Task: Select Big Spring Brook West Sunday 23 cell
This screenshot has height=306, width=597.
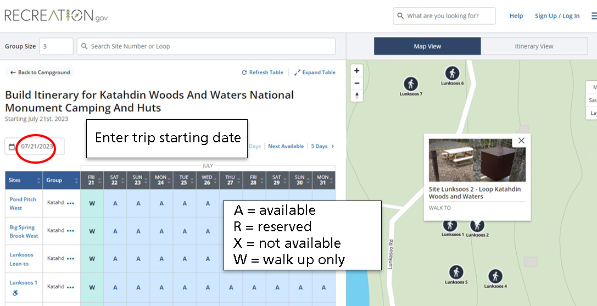Action: pos(138,231)
